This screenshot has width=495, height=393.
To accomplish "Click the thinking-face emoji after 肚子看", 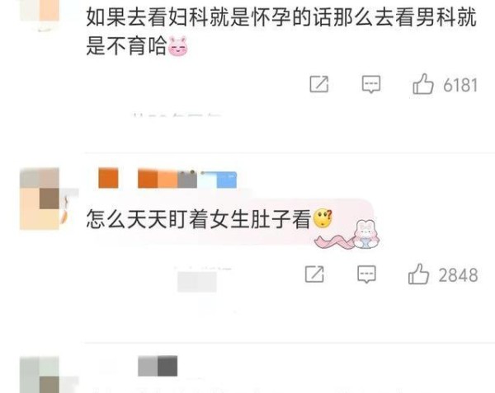I will click(x=323, y=218).
